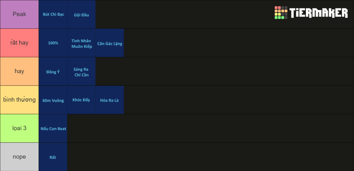
Task: Click the purple Peak tier label
Action: click(x=20, y=15)
